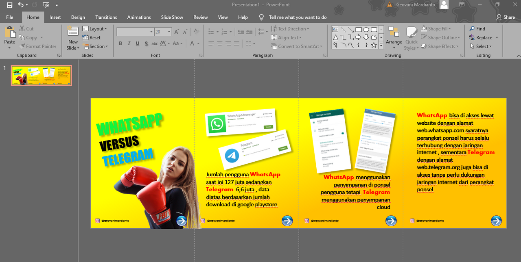Switch to the Transitions tab
Image resolution: width=521 pixels, height=262 pixels.
click(106, 17)
